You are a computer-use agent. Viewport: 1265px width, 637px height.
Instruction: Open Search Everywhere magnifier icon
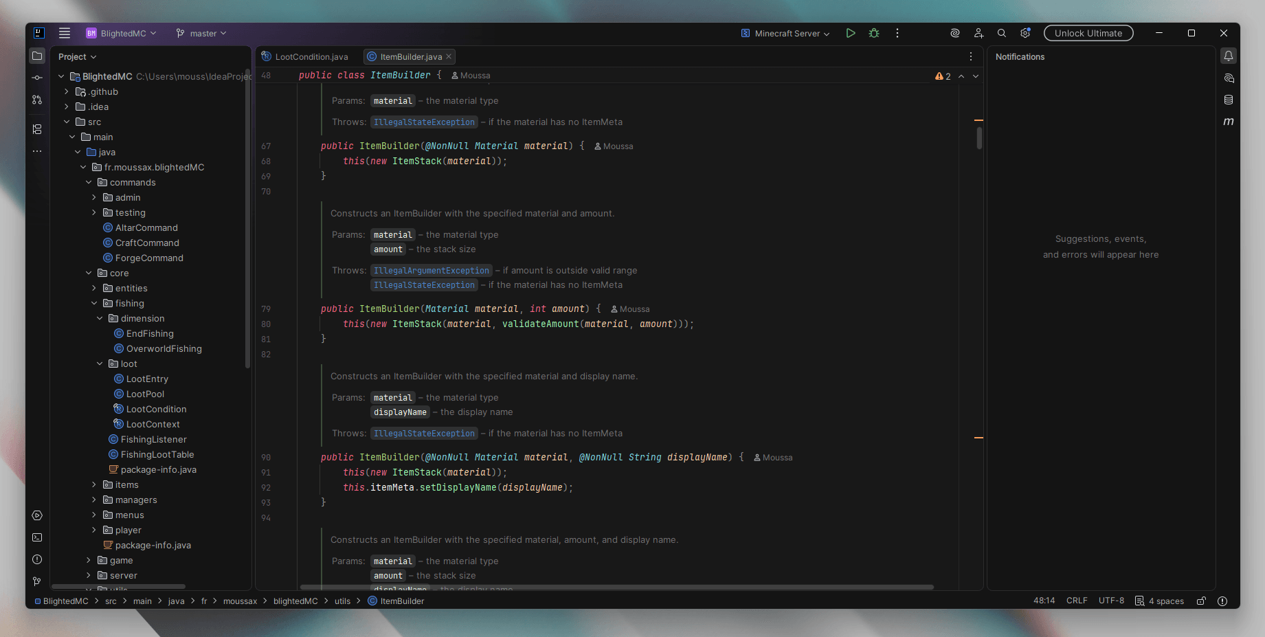1002,33
